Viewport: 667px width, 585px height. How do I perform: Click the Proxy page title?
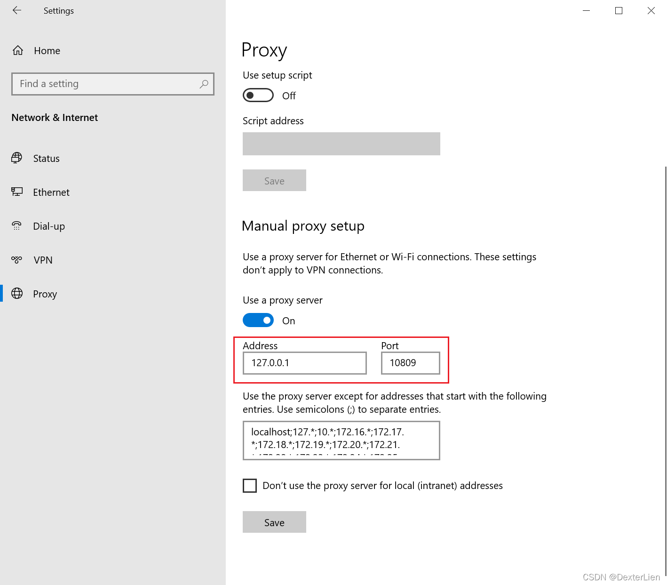pyautogui.click(x=264, y=50)
